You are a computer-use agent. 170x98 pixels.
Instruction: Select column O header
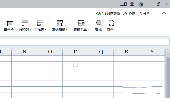point(50,52)
